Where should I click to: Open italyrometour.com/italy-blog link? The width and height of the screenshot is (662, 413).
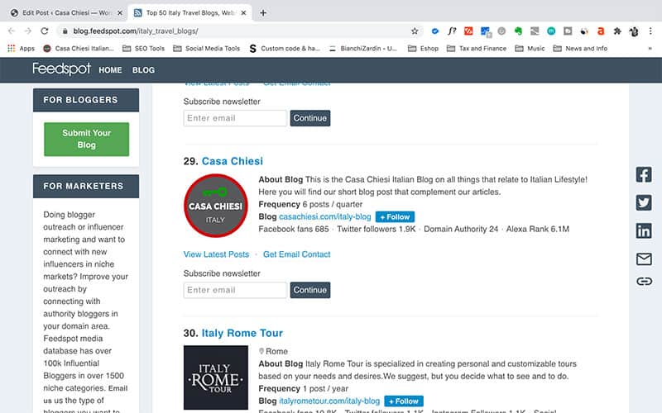pyautogui.click(x=329, y=401)
